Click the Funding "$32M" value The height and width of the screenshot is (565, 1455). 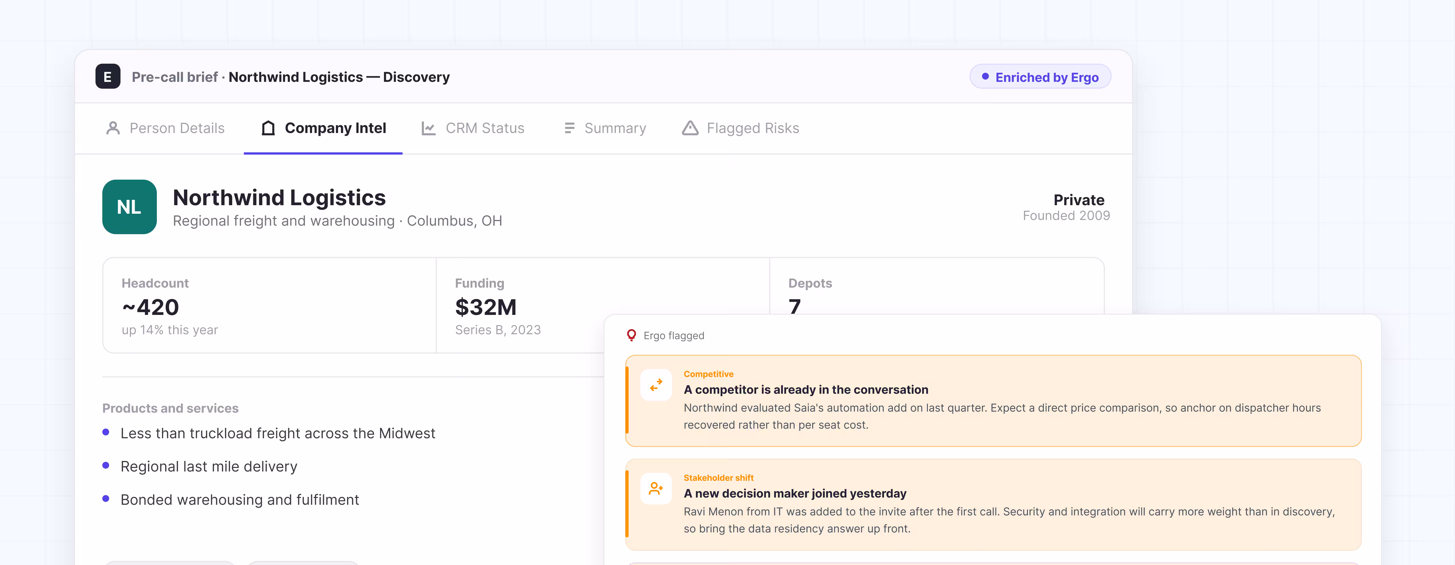pos(486,307)
